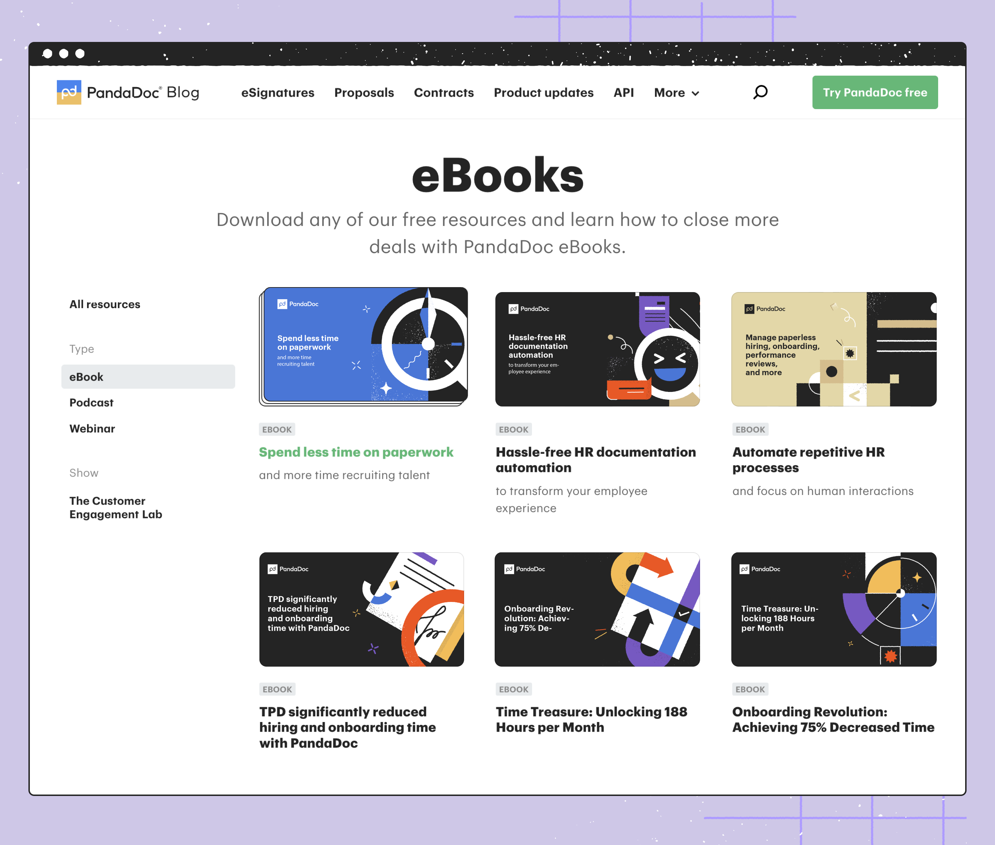Go to Contracts category

443,92
